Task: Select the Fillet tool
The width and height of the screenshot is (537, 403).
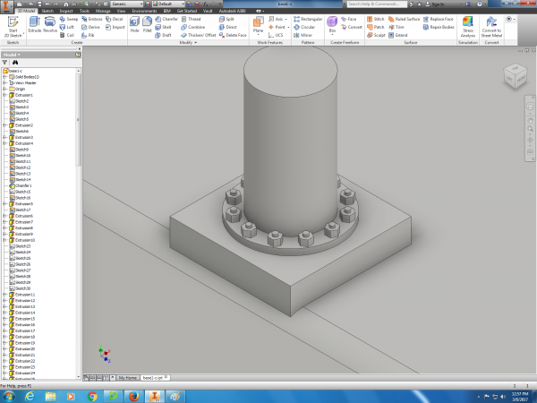Action: point(147,21)
